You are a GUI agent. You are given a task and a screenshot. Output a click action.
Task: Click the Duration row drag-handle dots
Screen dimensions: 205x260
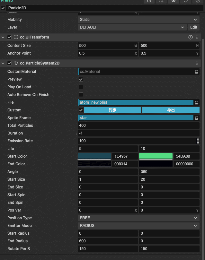coord(76,133)
